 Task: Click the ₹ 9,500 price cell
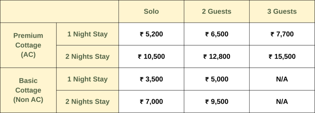tap(217, 102)
